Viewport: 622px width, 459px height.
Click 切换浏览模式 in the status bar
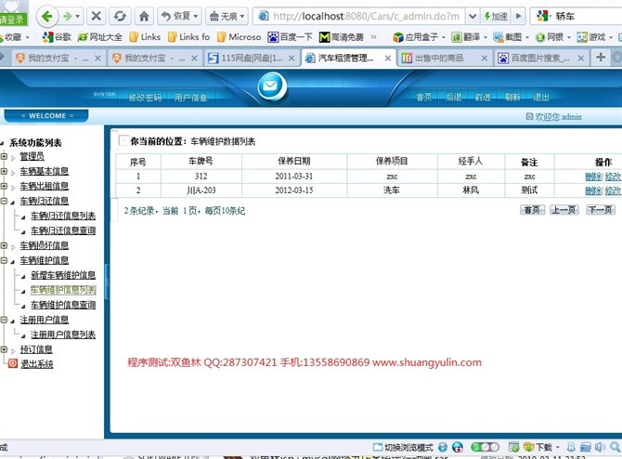pyautogui.click(x=403, y=447)
